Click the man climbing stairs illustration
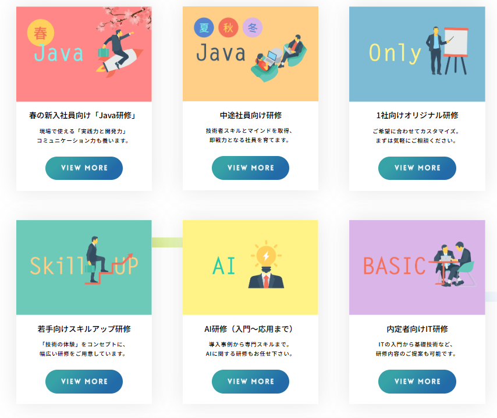Image resolution: width=497 pixels, height=418 pixels. click(108, 260)
